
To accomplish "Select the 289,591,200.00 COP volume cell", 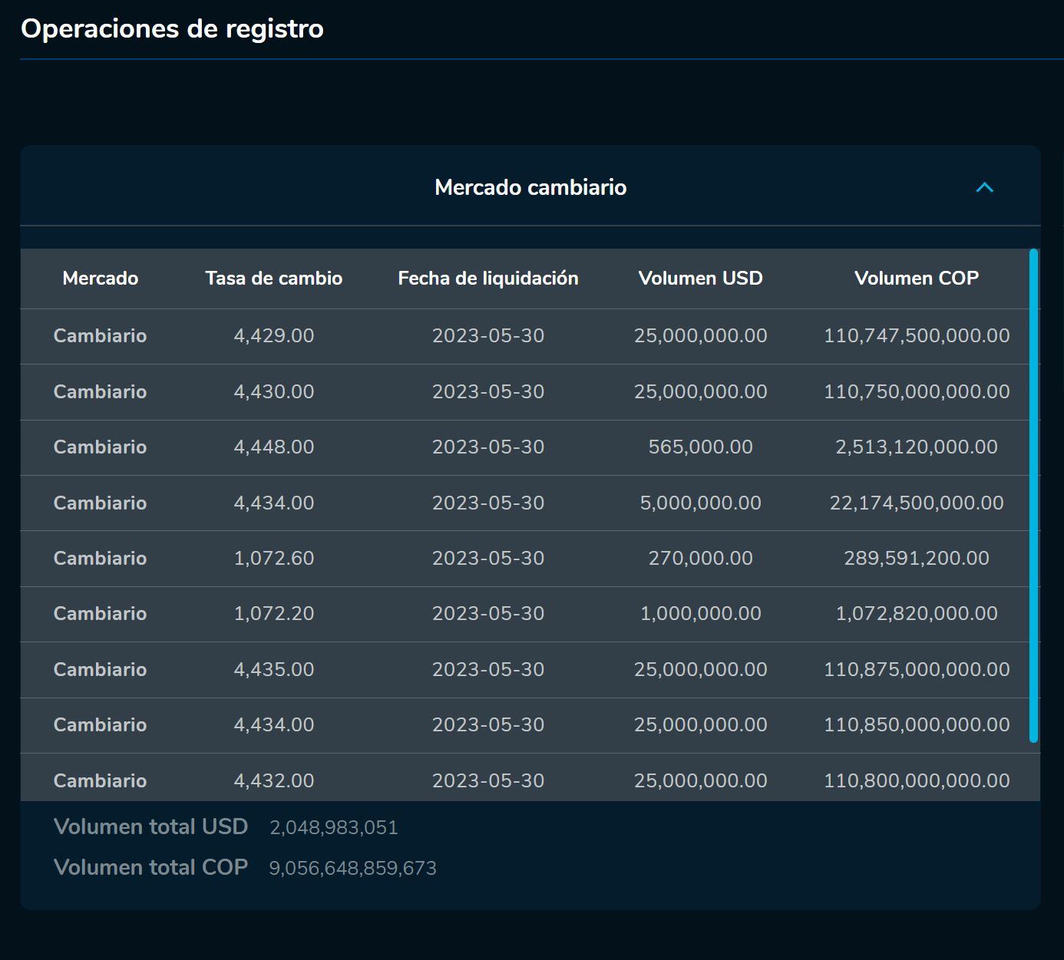I will [x=916, y=558].
